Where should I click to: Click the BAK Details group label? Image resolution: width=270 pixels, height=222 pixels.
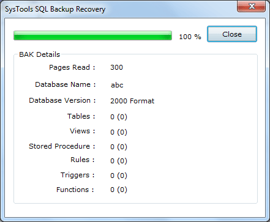(x=40, y=54)
